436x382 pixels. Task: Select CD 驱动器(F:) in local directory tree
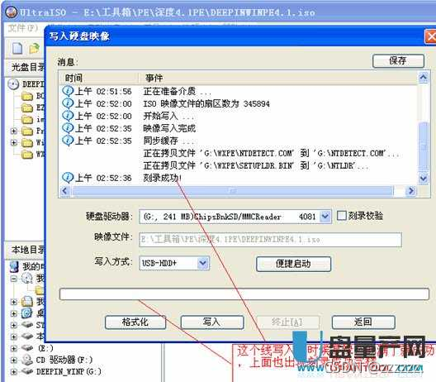(64, 360)
